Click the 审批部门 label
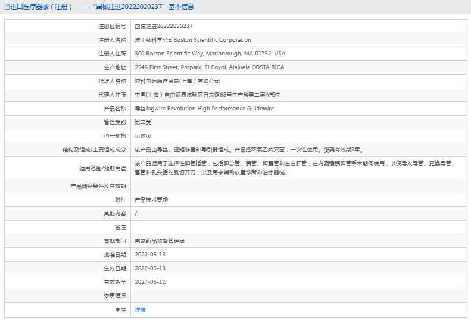 (115, 241)
